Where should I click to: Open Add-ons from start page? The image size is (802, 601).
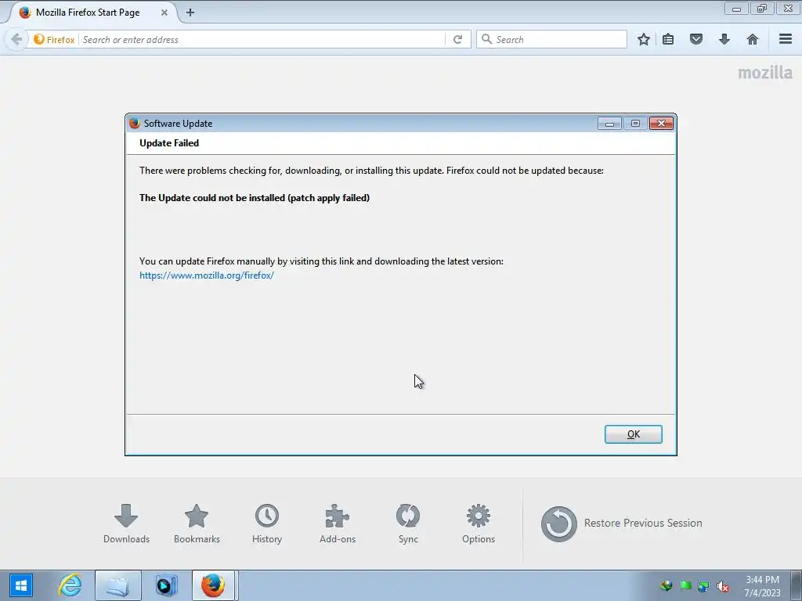pyautogui.click(x=338, y=524)
